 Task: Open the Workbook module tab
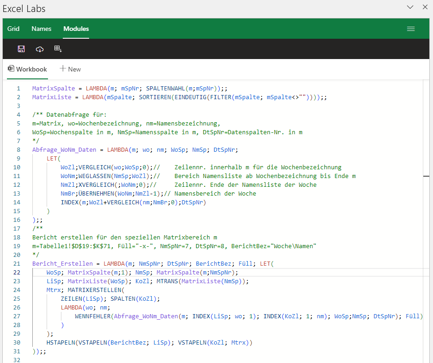coord(27,69)
